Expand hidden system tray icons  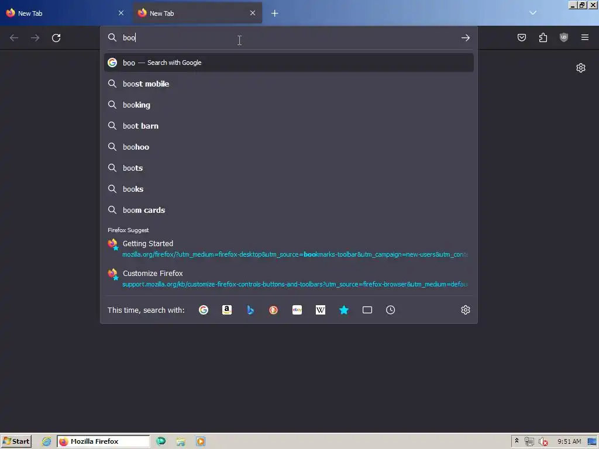click(x=517, y=441)
